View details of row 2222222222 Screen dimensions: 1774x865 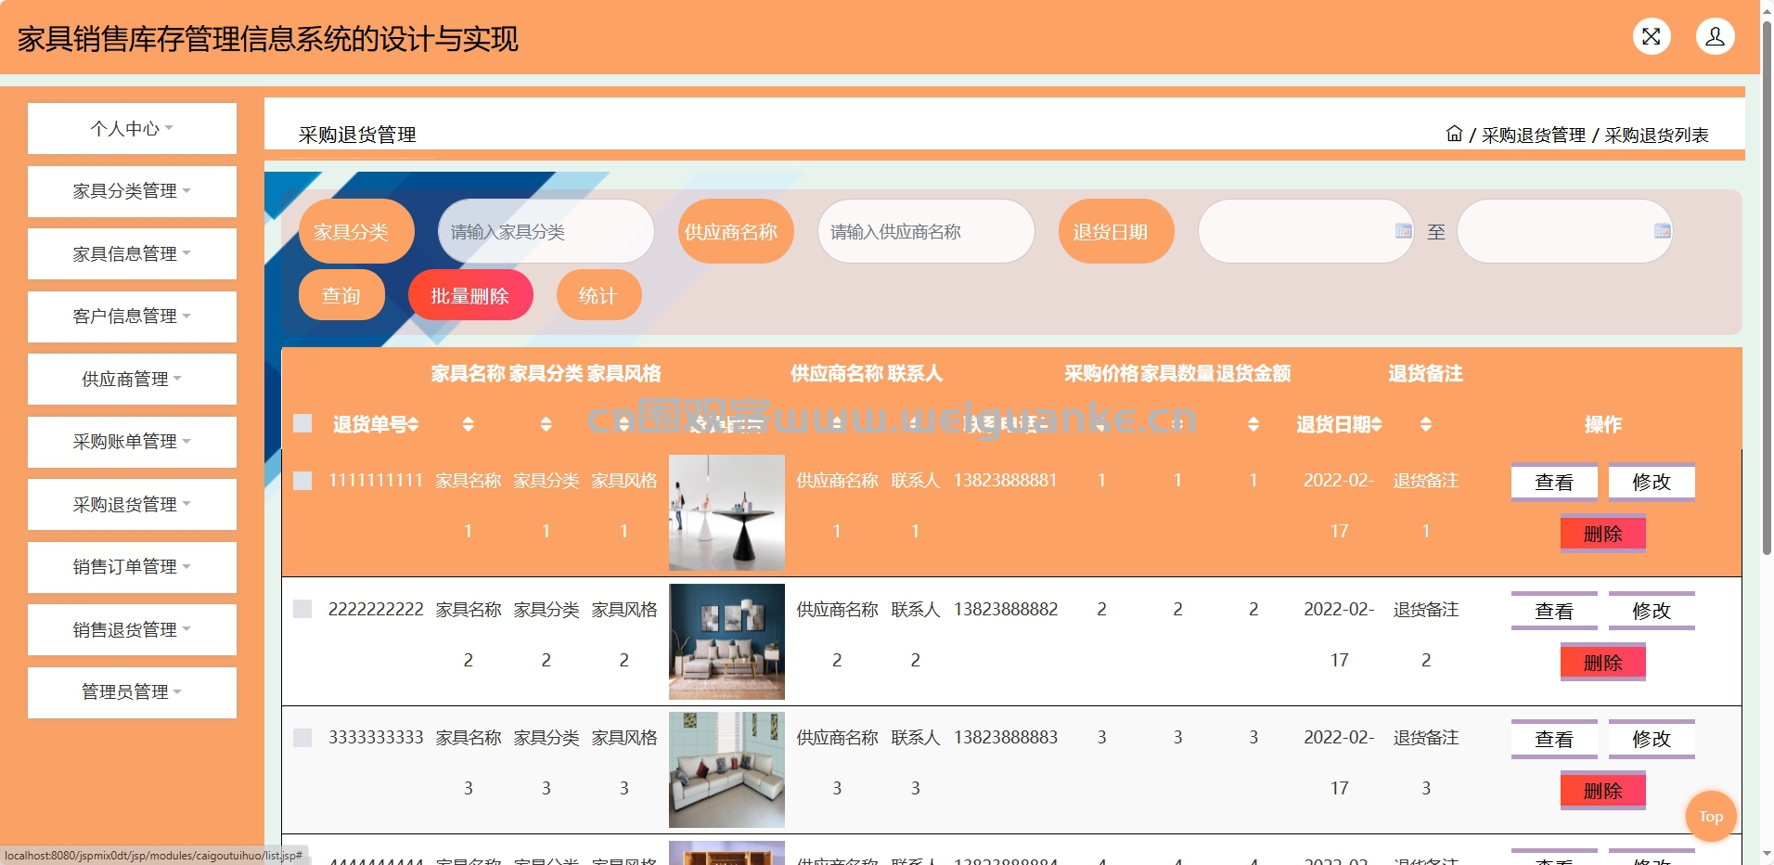click(x=1554, y=611)
